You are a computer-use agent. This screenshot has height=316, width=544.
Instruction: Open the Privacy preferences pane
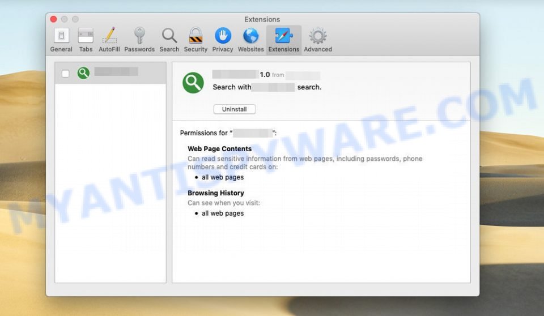pyautogui.click(x=223, y=40)
